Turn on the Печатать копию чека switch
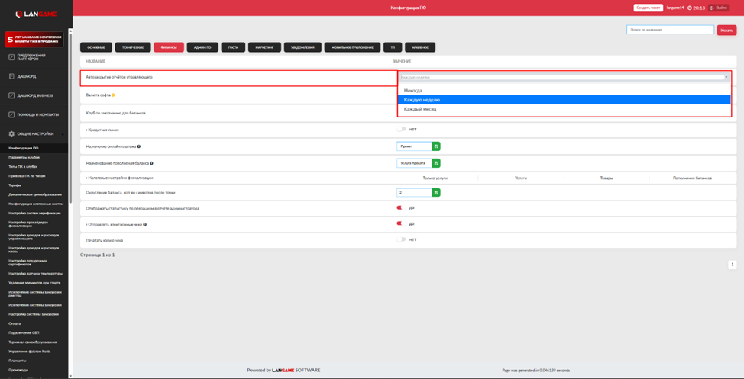 tap(401, 239)
